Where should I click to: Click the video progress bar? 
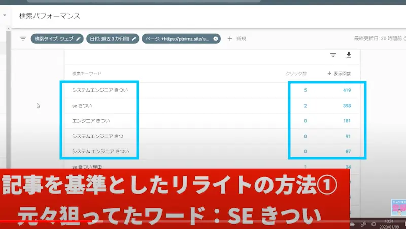click(x=152, y=222)
